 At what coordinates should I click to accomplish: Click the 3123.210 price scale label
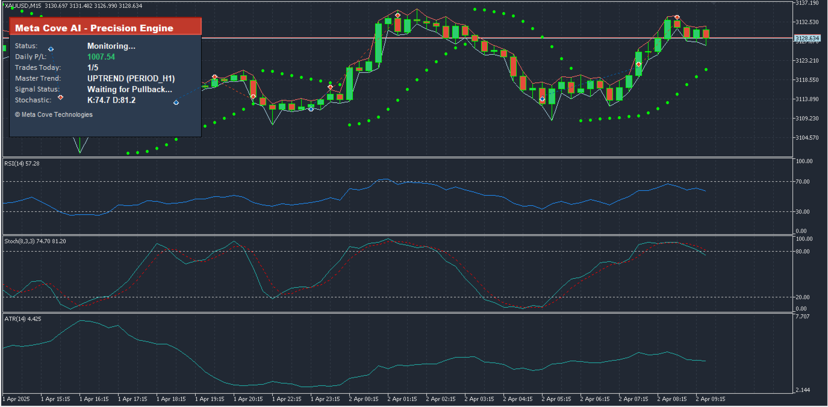(x=807, y=61)
